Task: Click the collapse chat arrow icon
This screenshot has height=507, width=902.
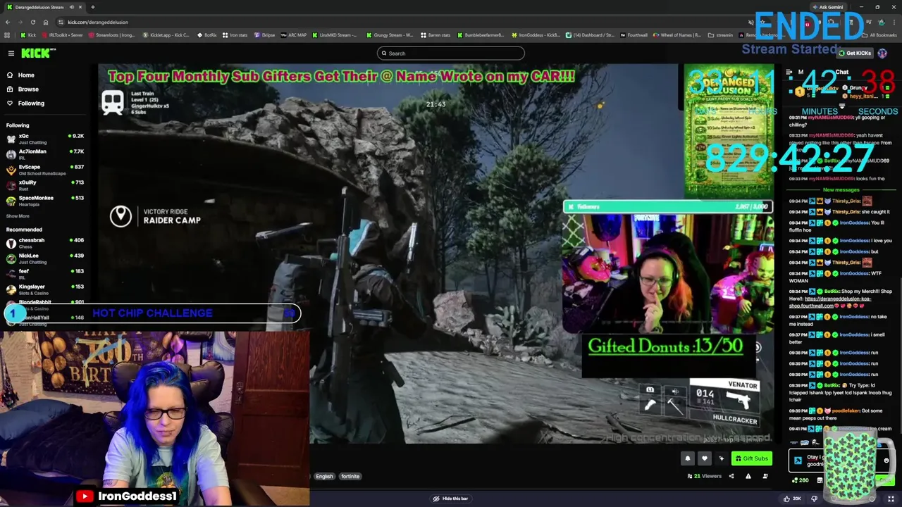Action: (790, 72)
